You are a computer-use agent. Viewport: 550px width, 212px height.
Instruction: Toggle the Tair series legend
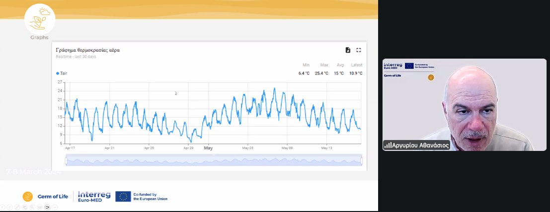(x=62, y=73)
